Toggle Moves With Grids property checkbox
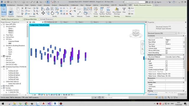 click(167, 51)
